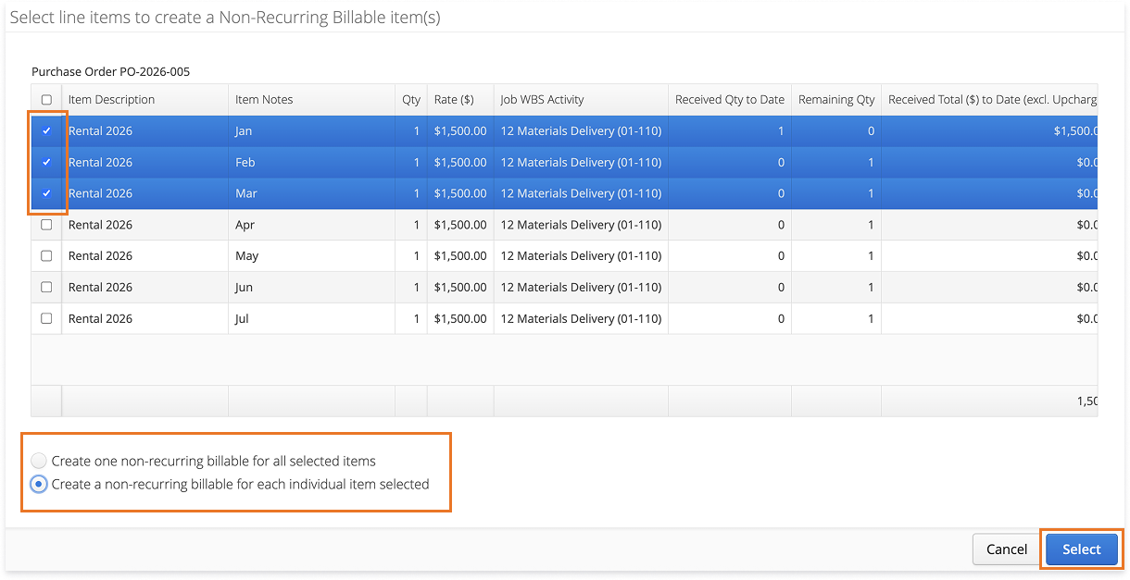The height and width of the screenshot is (580, 1130).
Task: Click '12 Materials Delivery (01-110)' in Jun row
Action: (x=581, y=288)
